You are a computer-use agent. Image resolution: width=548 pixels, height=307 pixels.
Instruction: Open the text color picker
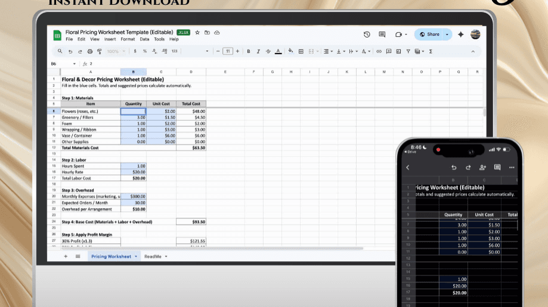tap(278, 51)
